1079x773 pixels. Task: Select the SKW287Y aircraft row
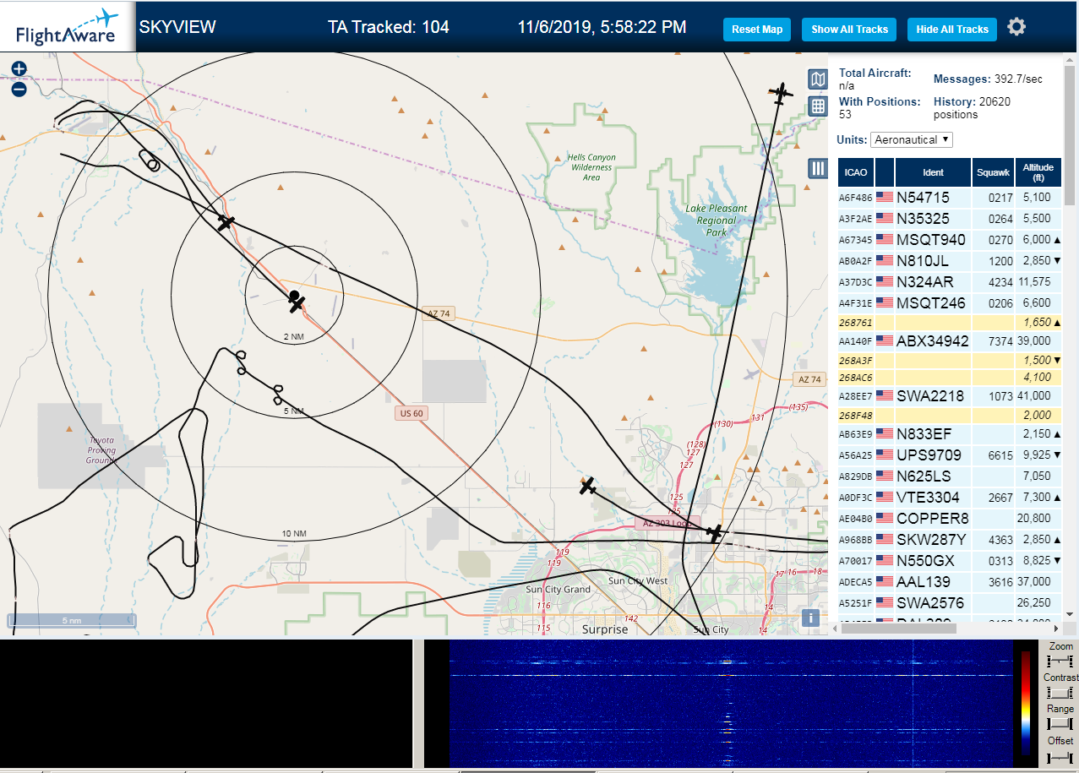pos(950,540)
